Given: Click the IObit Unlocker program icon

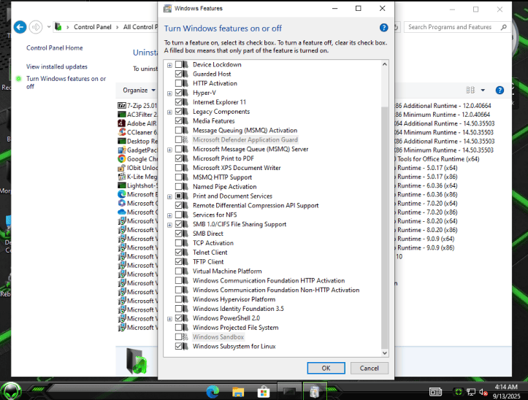Looking at the screenshot, I should point(121,168).
